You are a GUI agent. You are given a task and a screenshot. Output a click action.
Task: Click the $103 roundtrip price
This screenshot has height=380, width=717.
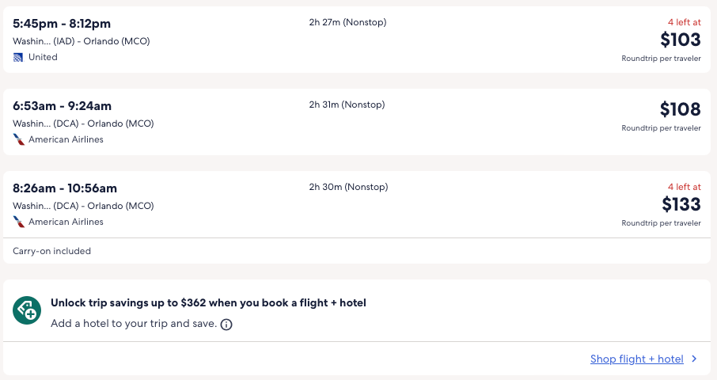pos(680,40)
